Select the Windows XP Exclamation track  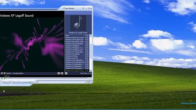(x=77, y=60)
